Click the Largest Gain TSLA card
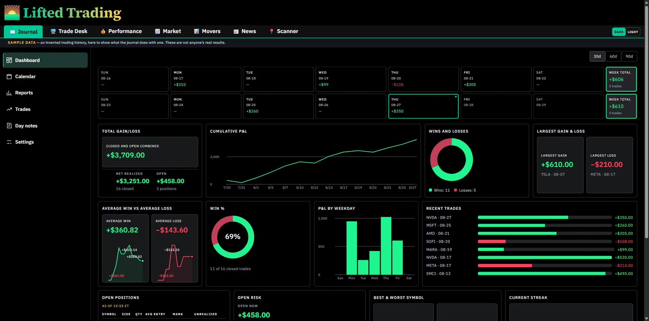The height and width of the screenshot is (321, 649). coord(560,165)
